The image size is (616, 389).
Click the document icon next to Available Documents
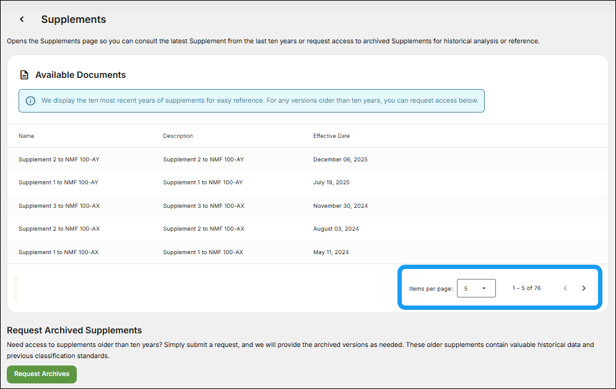coord(24,74)
